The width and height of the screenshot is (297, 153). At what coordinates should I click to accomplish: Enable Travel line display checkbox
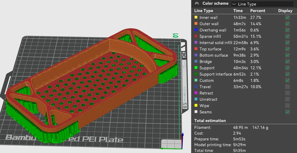287,87
